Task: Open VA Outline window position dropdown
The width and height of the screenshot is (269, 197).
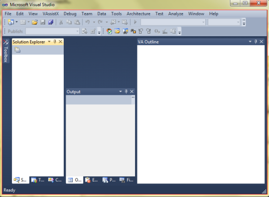Action: click(x=250, y=42)
